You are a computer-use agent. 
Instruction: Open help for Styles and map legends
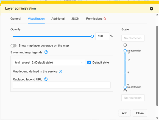tap(46, 52)
